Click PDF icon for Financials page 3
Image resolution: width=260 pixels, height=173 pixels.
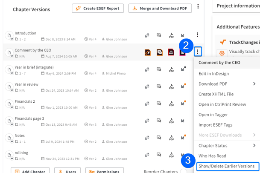click(x=171, y=121)
